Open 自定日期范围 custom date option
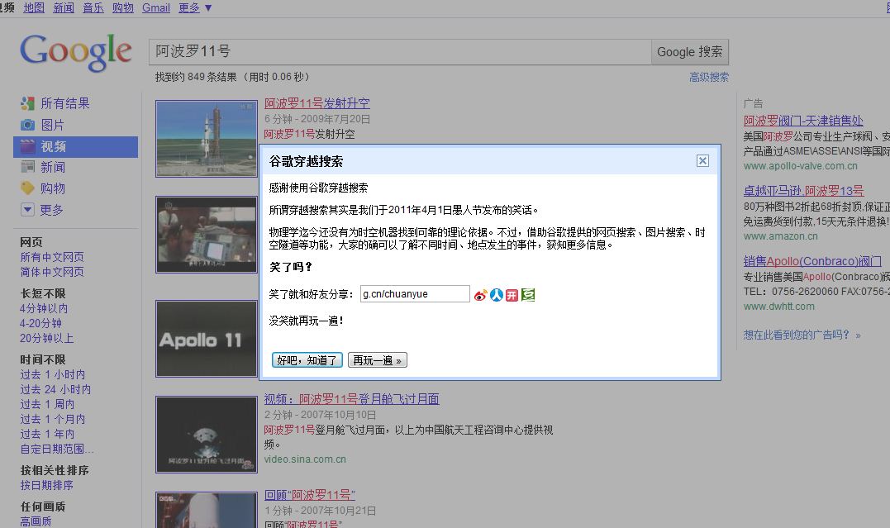 coord(57,450)
